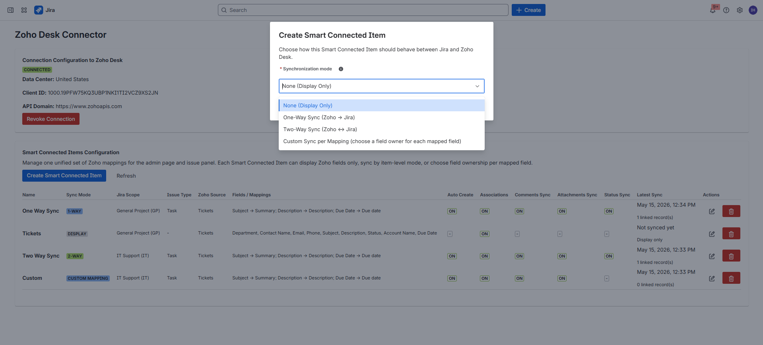Image resolution: width=763 pixels, height=345 pixels.
Task: Click the Revoke Connection button
Action: tap(51, 119)
